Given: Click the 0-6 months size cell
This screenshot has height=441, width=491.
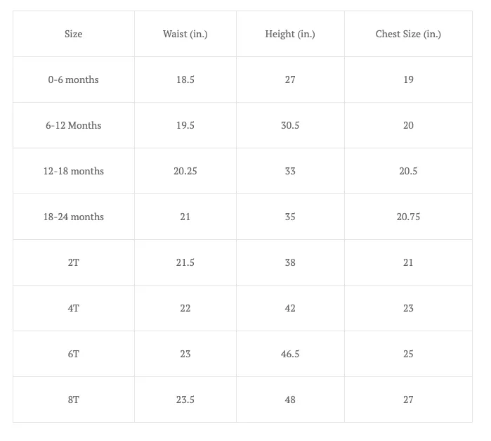Looking at the screenshot, I should (x=74, y=79).
